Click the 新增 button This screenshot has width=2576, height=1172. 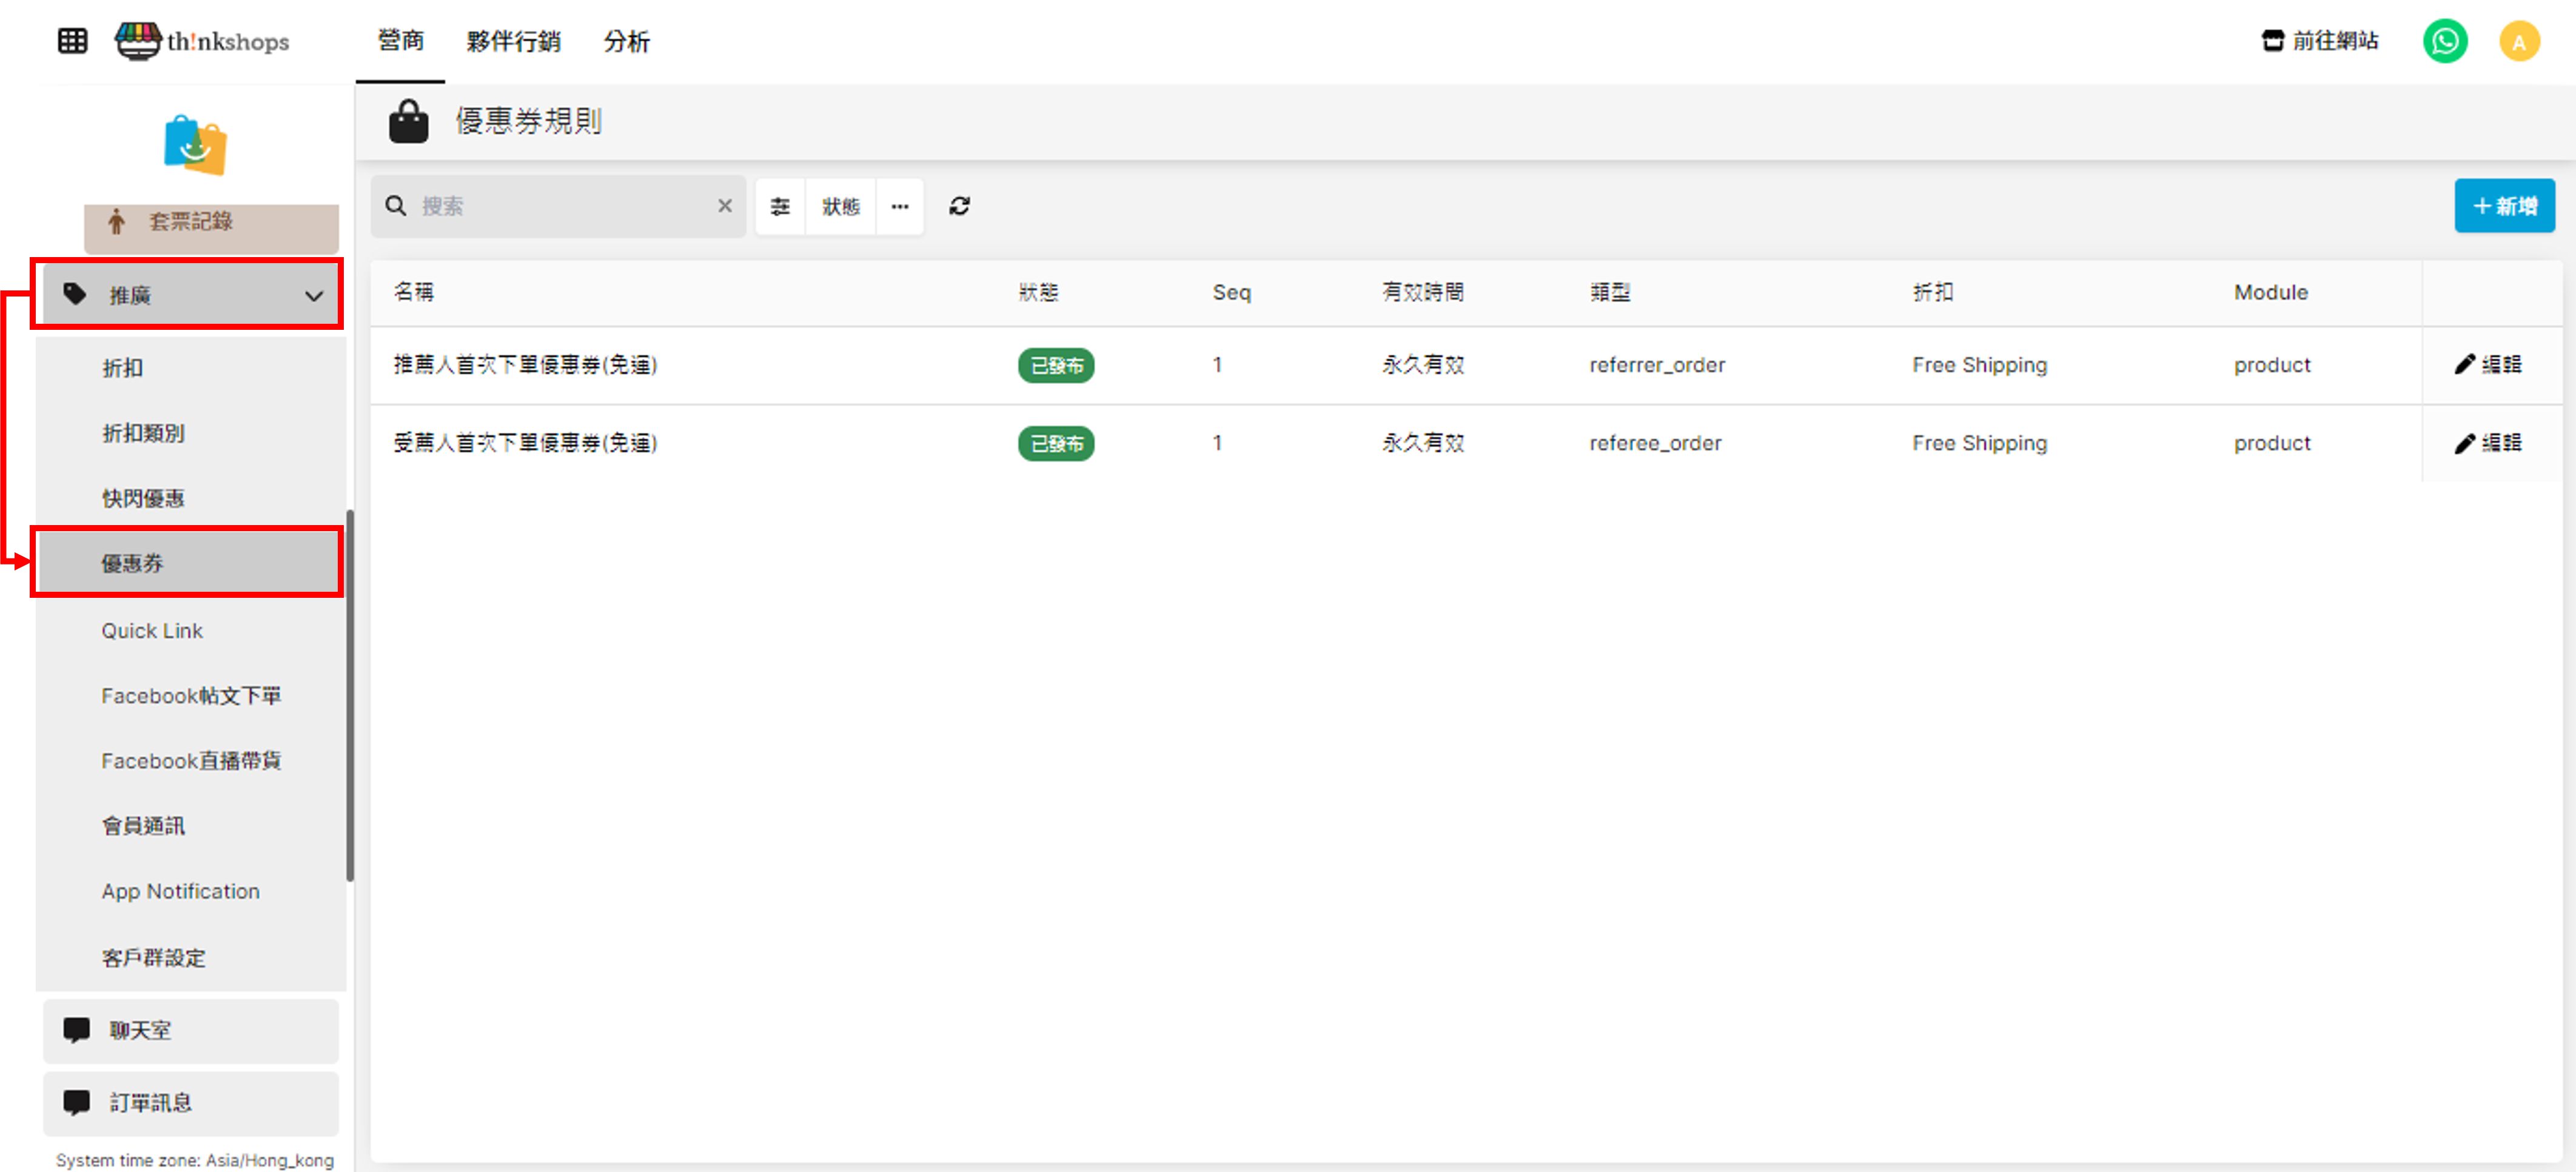point(2504,206)
